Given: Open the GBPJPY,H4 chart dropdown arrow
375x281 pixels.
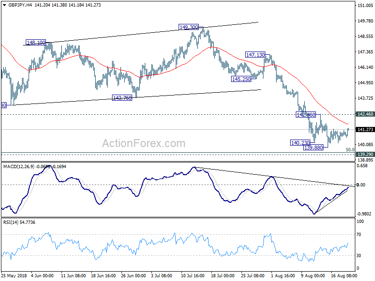Looking at the screenshot, I should pos(4,5).
